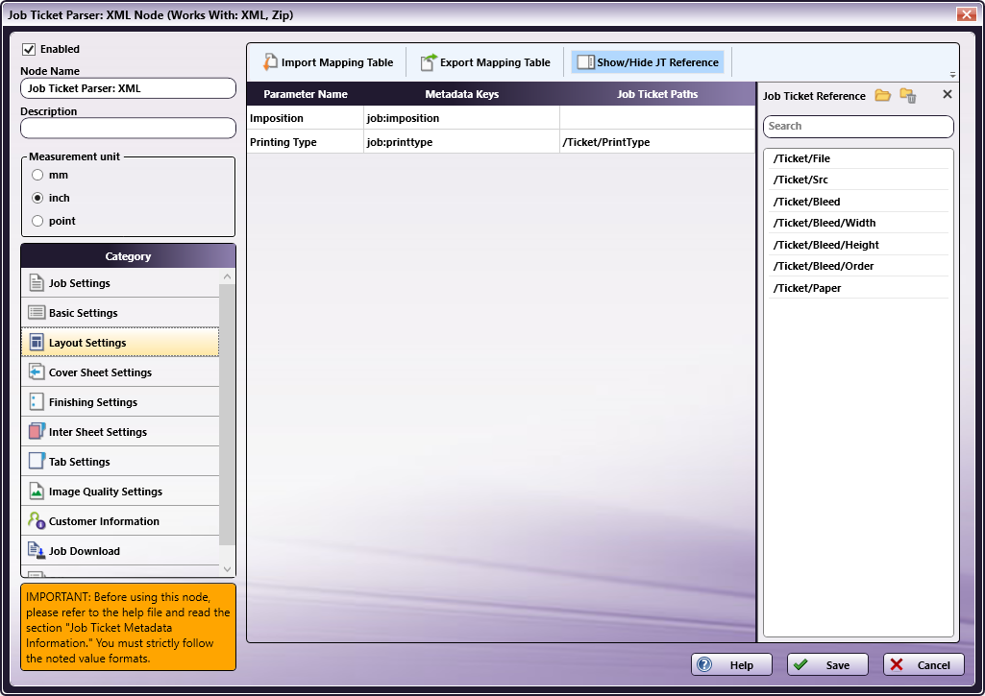This screenshot has height=696, width=985.
Task: Click the /Ticket/PrintType job ticket path cell
Action: pyautogui.click(x=657, y=142)
